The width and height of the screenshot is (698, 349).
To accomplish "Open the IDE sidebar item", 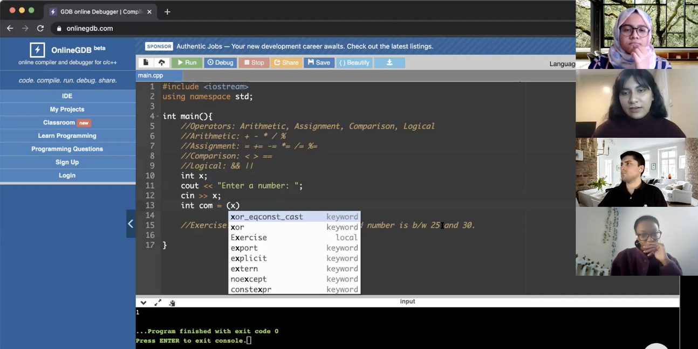I will pyautogui.click(x=67, y=96).
